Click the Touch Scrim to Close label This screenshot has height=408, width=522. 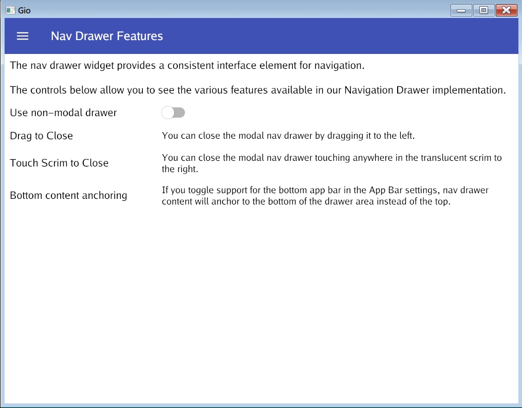(59, 163)
